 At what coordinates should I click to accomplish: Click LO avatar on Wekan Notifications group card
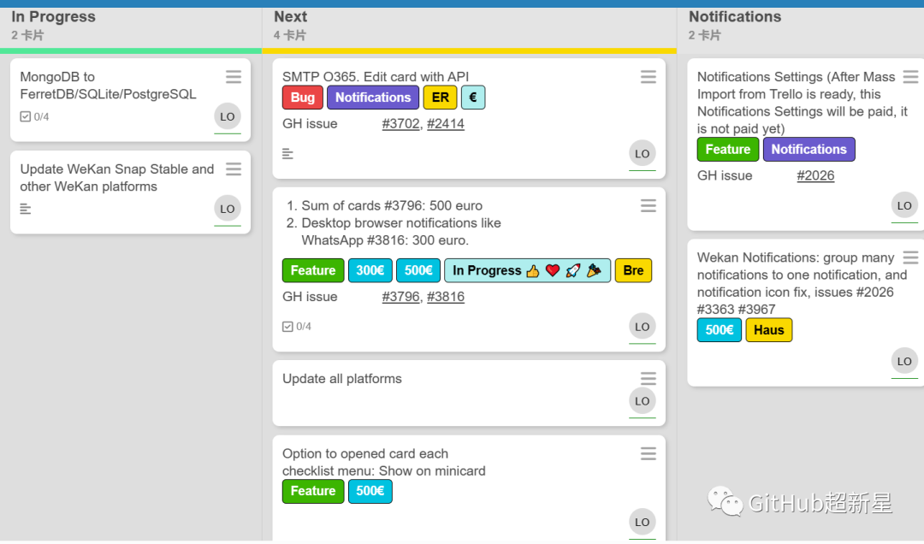904,361
